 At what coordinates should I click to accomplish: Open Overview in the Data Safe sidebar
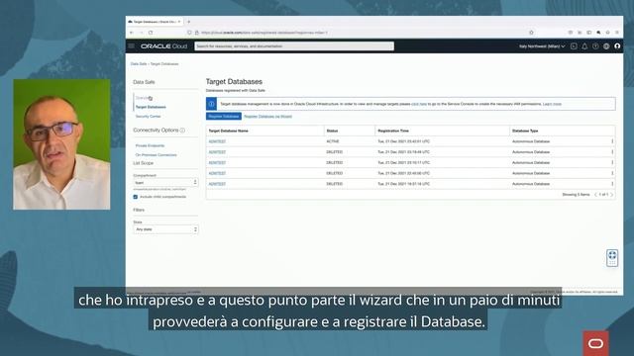pyautogui.click(x=143, y=98)
